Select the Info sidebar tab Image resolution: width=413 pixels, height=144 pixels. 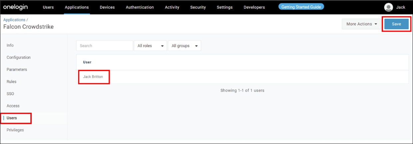[10, 45]
